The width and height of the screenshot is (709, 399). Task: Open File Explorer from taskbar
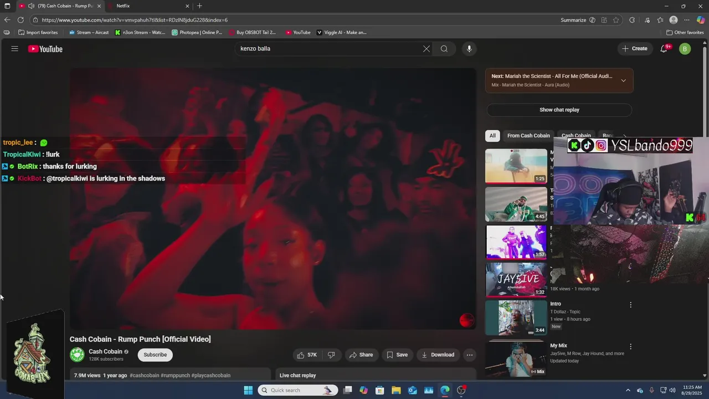coord(396,390)
